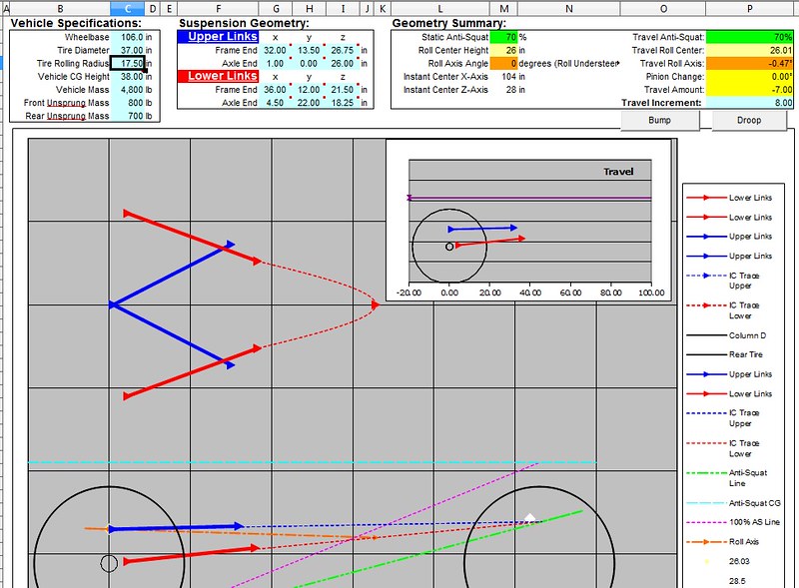Click the Travel chart title
The image size is (799, 588).
click(x=618, y=172)
